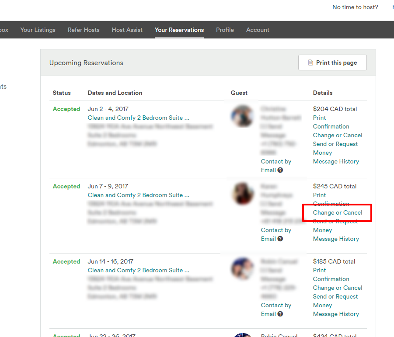Go to Host Assist tab
394x337 pixels.
click(127, 30)
